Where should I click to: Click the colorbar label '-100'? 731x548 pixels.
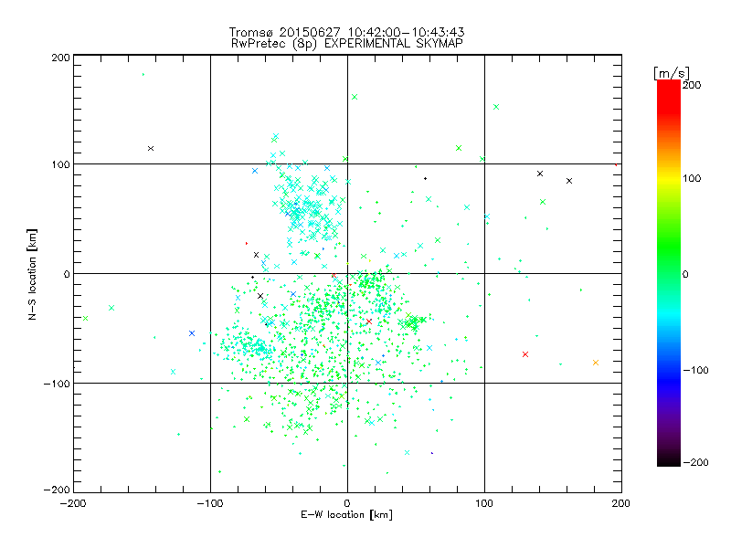point(696,371)
